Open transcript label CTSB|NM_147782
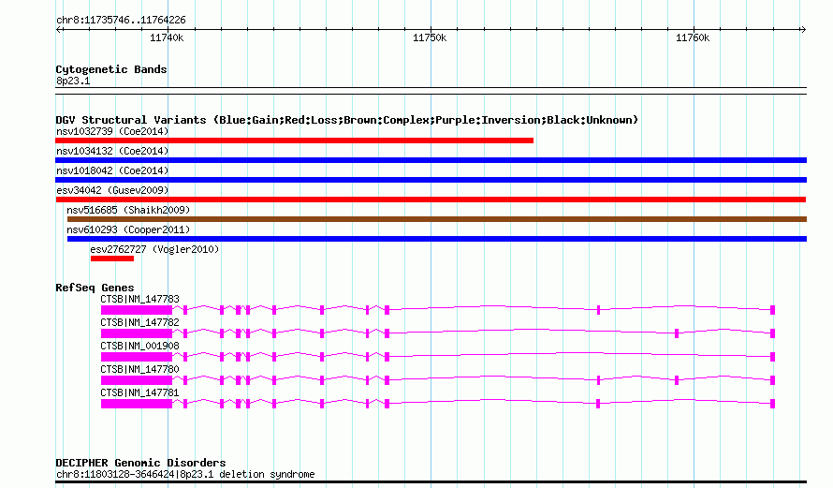The image size is (833, 488). (139, 322)
